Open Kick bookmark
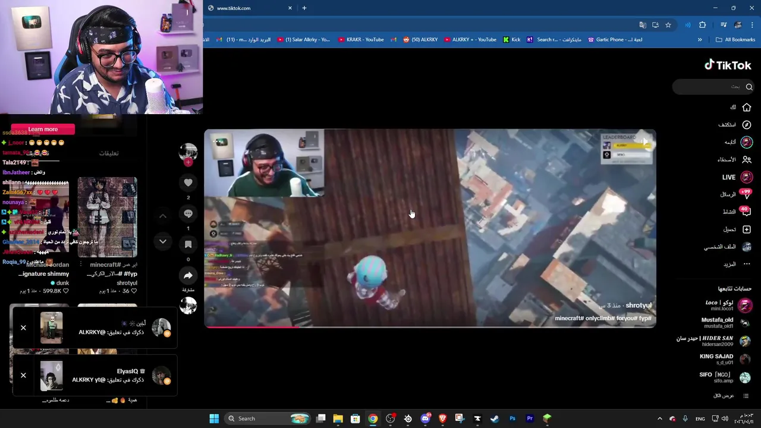The height and width of the screenshot is (428, 761). click(x=511, y=40)
